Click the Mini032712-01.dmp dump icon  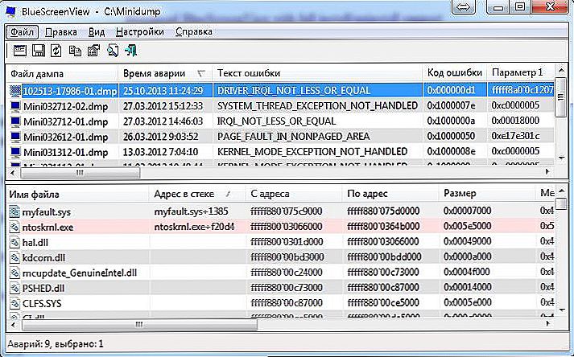pyautogui.click(x=15, y=121)
